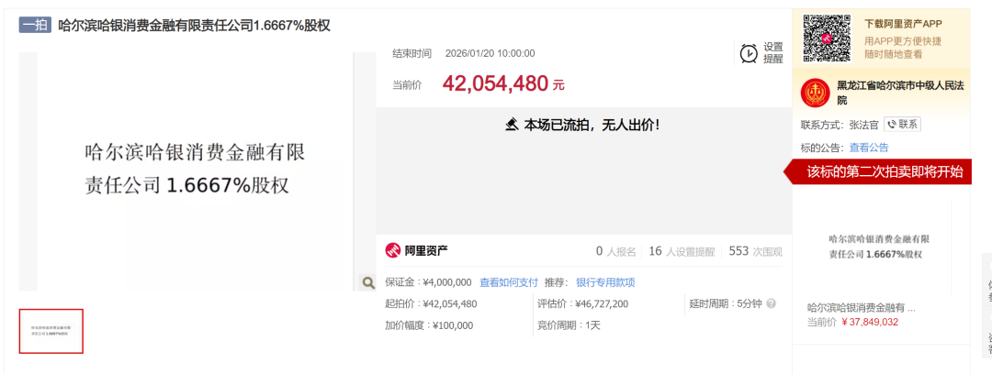Click the court emblem icon

point(815,93)
